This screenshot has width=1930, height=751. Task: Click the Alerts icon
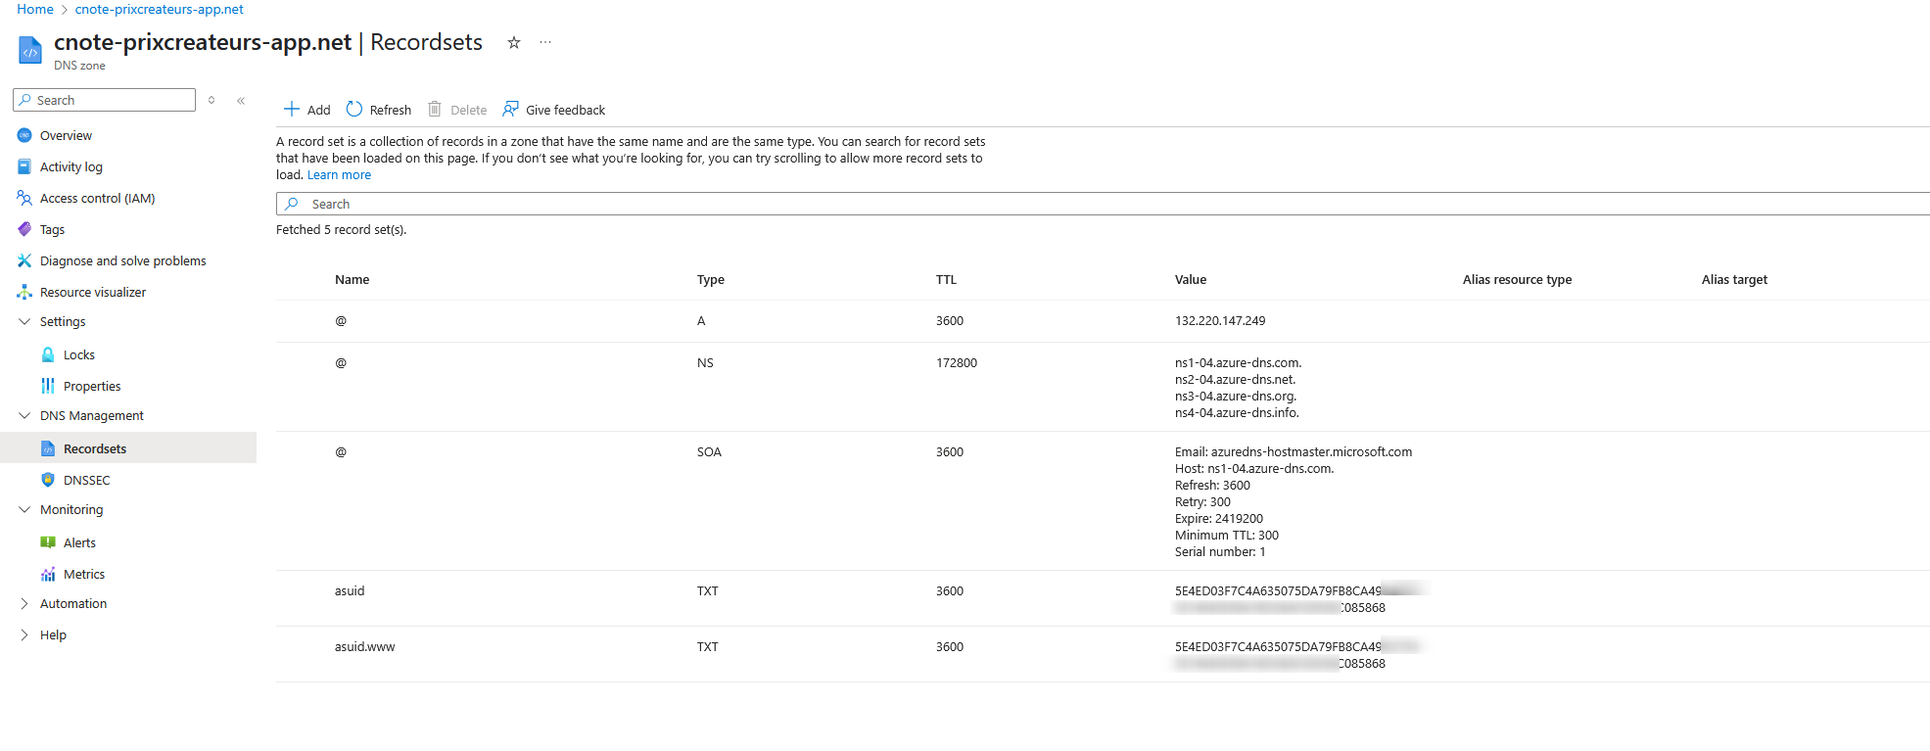(48, 542)
